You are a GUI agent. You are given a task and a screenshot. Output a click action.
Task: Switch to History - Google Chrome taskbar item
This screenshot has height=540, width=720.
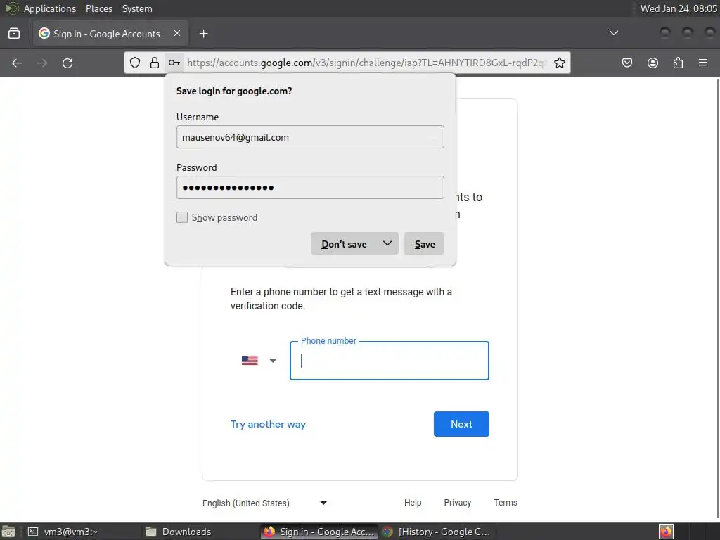coord(436,532)
